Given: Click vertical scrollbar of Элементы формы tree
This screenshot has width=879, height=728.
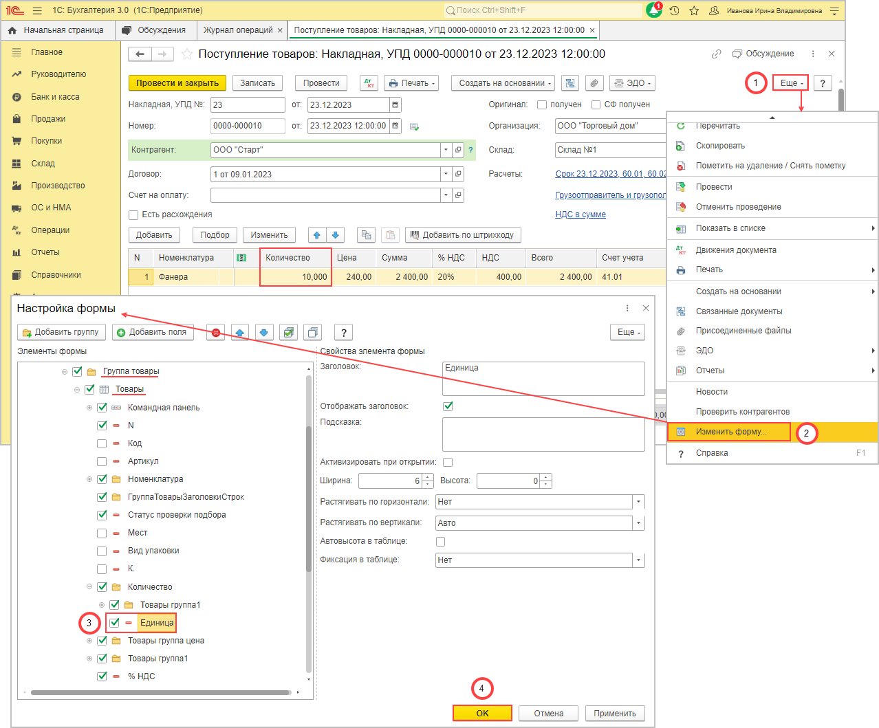Looking at the screenshot, I should click(309, 498).
